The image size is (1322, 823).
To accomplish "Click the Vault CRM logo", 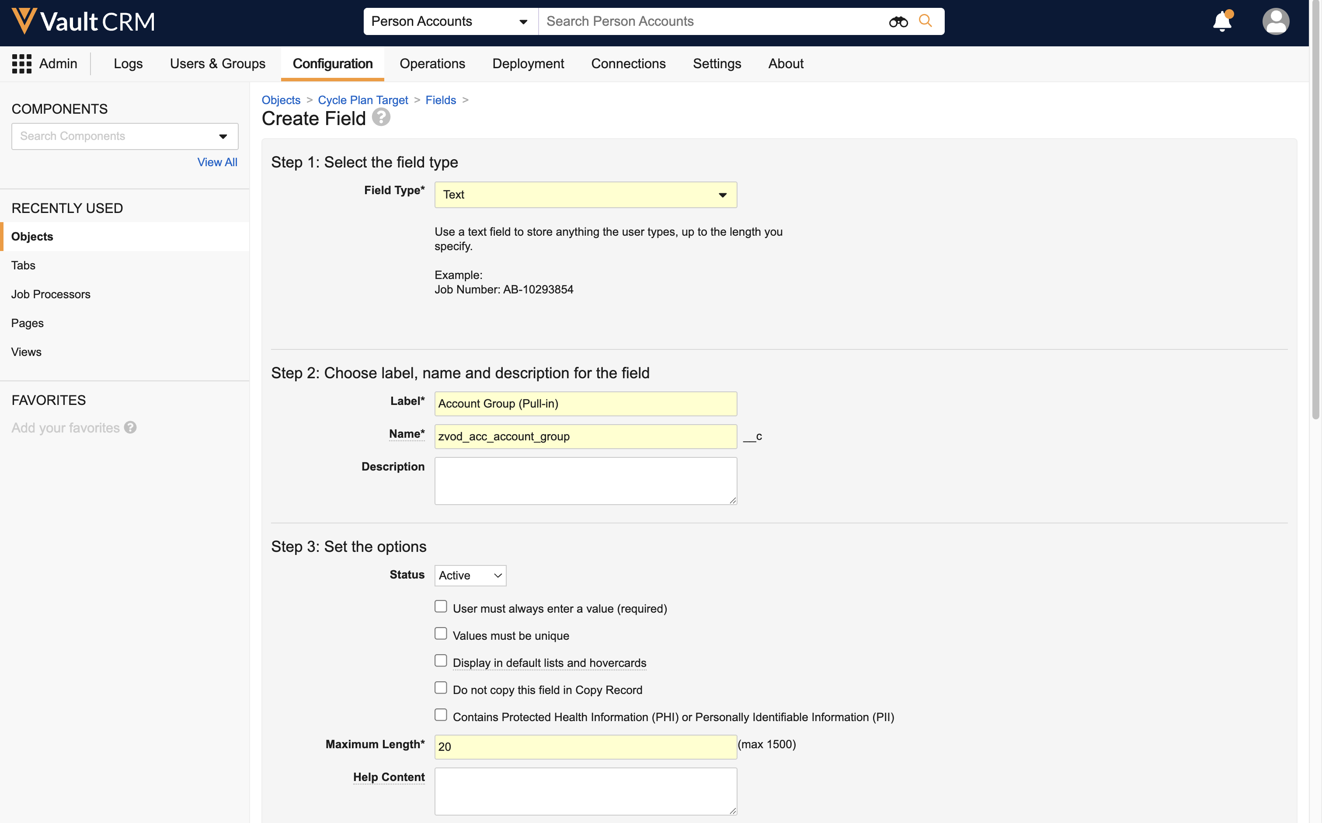I will (x=83, y=22).
